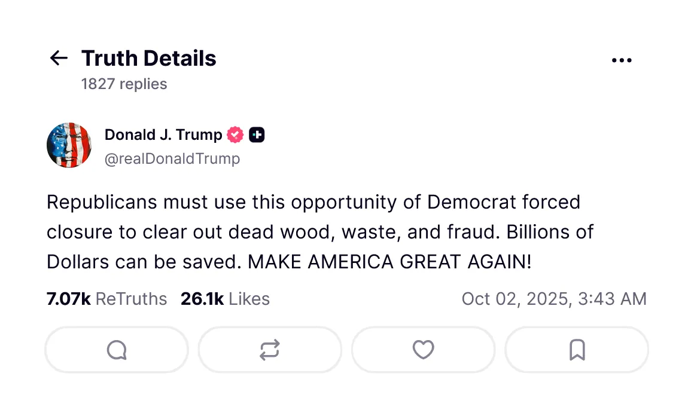Click "MAKE AMERICA GREAT AGAIN!" in post text
Image resolution: width=688 pixels, height=410 pixels.
(x=389, y=262)
